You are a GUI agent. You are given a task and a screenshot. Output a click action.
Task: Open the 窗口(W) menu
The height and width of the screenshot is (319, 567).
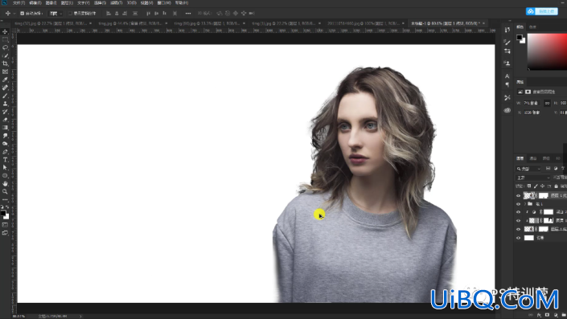(164, 3)
